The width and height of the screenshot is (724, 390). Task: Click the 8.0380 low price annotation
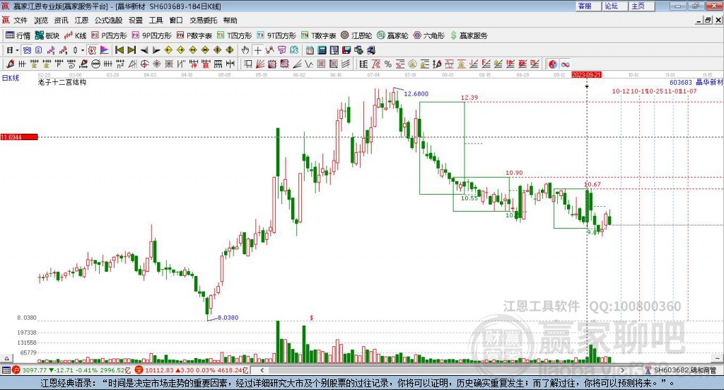(228, 318)
